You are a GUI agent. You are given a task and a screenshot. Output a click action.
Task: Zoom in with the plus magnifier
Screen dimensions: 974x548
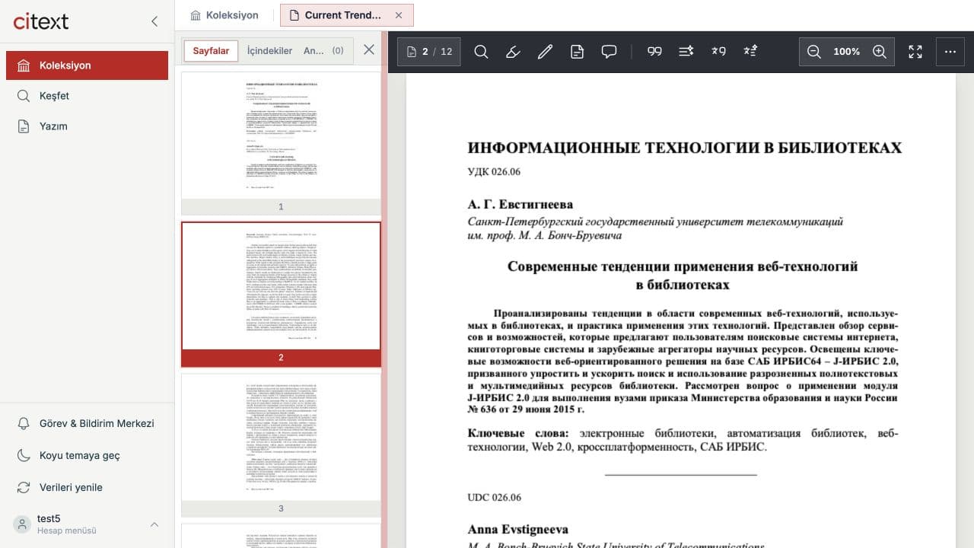coord(880,52)
